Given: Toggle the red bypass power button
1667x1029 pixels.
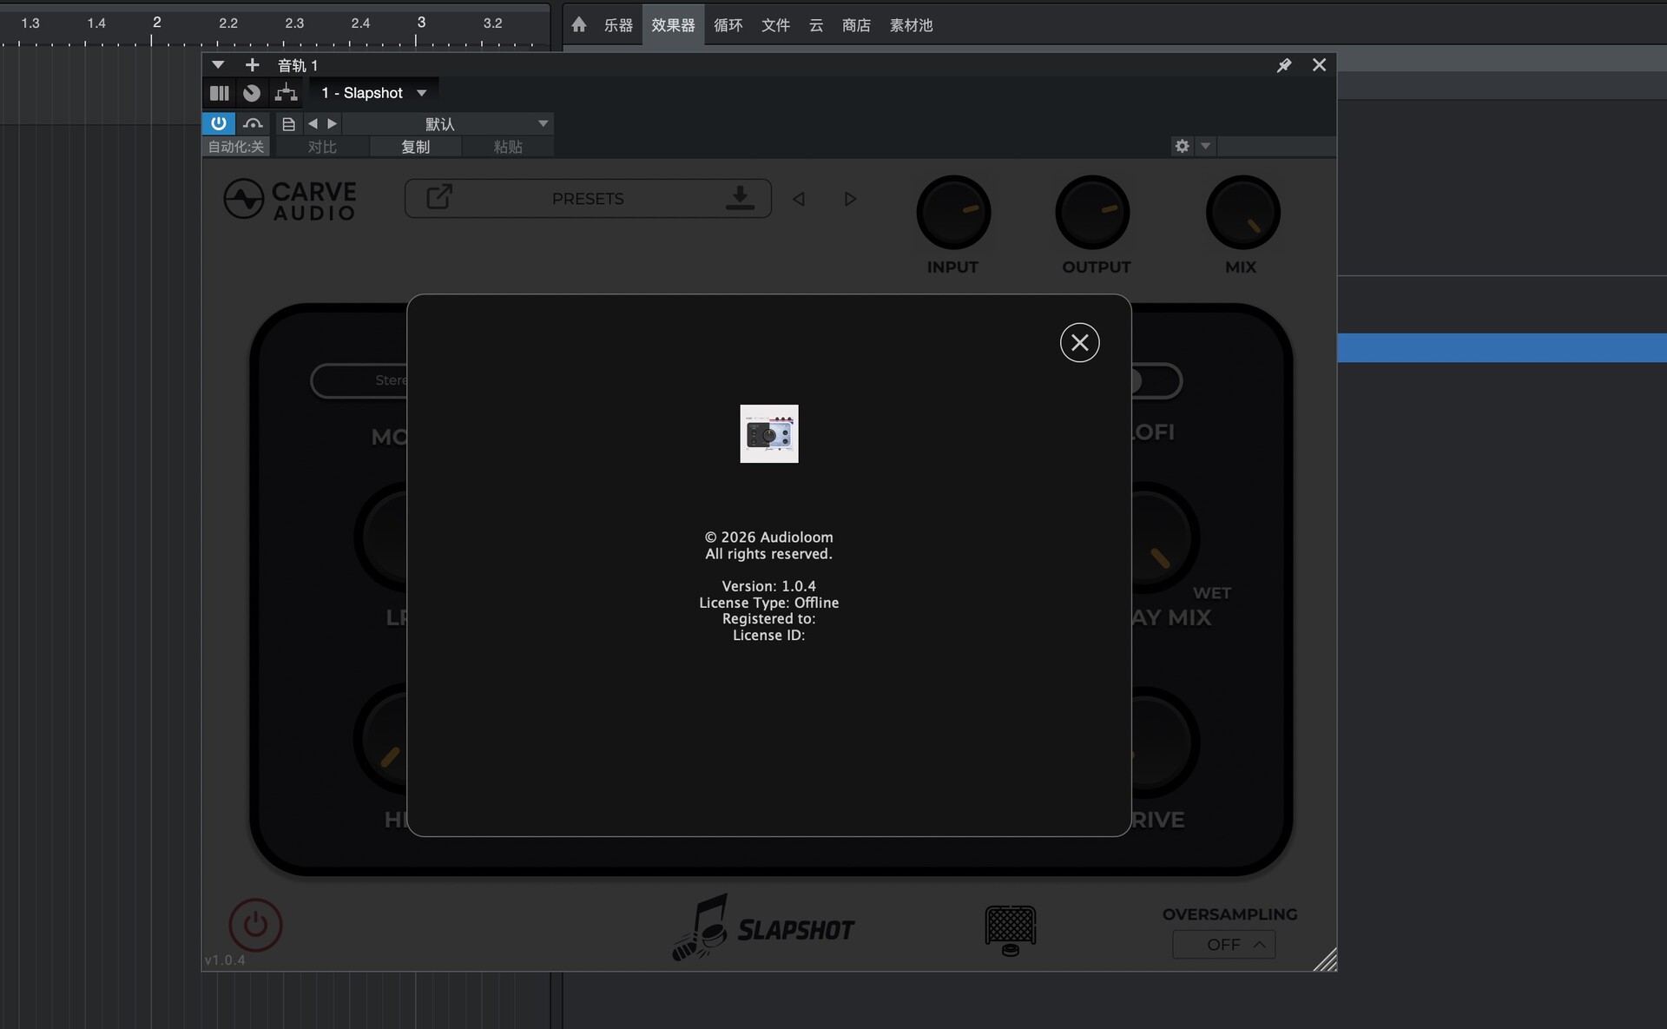Looking at the screenshot, I should [x=255, y=925].
